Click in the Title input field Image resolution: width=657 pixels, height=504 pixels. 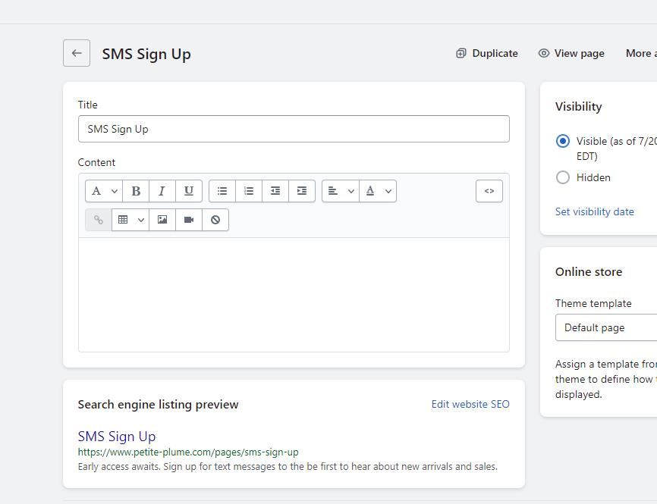pos(294,129)
